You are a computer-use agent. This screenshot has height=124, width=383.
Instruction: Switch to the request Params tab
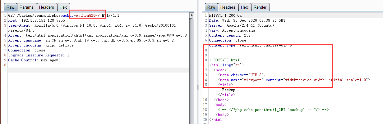click(x=26, y=7)
